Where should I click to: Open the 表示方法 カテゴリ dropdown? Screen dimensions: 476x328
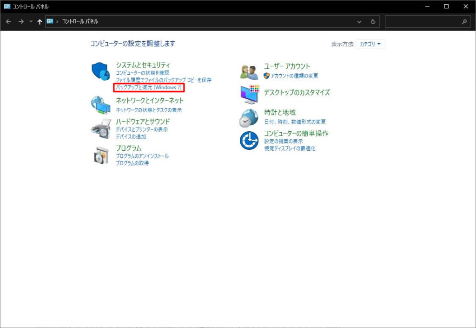(x=370, y=44)
